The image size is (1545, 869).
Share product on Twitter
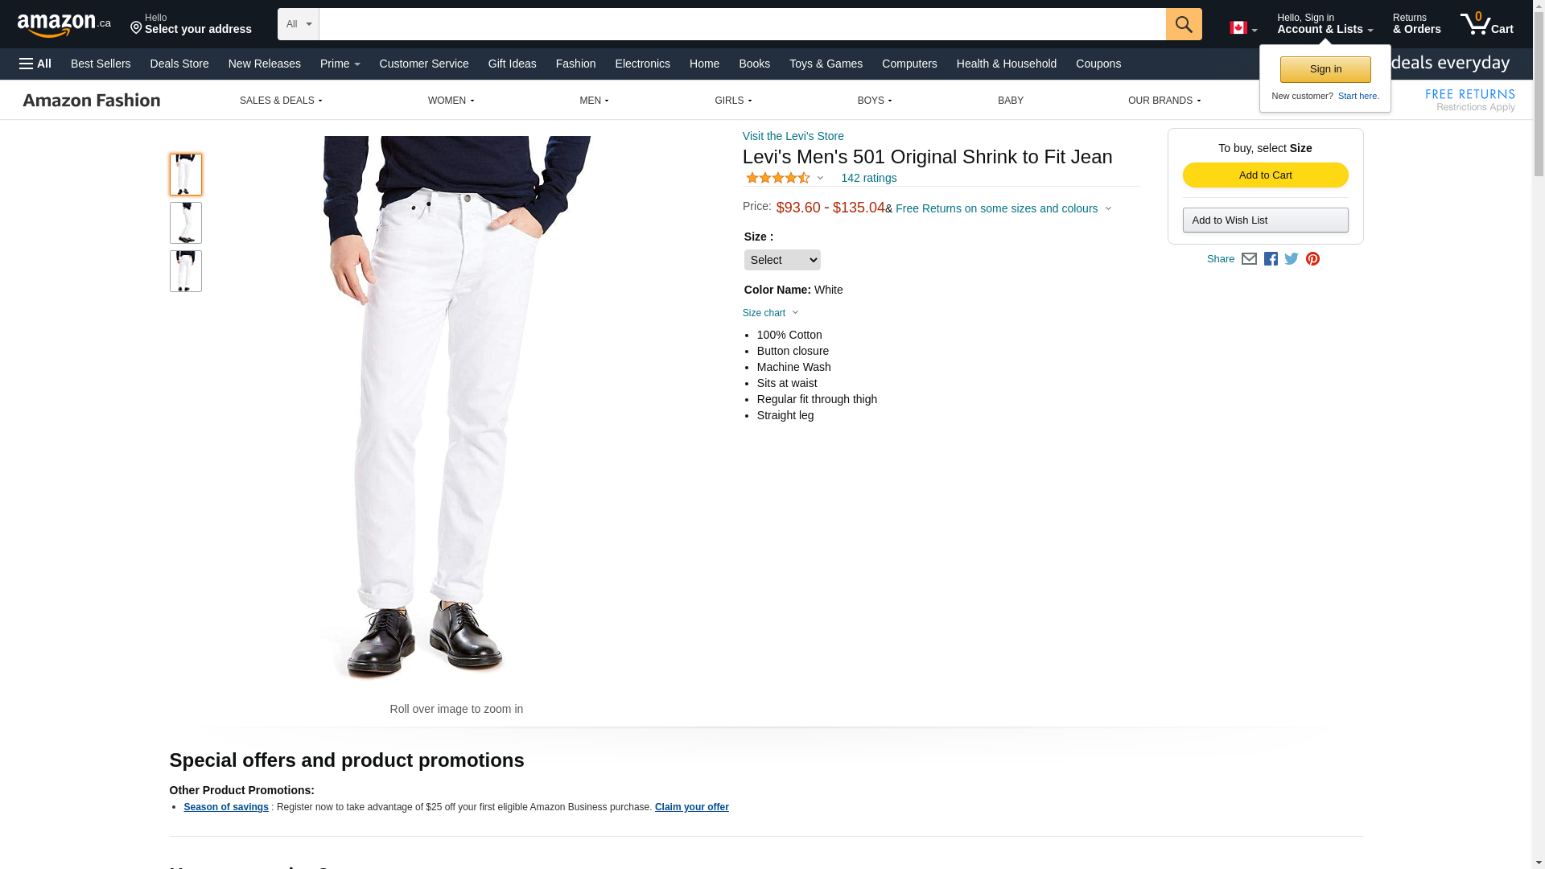1292,259
